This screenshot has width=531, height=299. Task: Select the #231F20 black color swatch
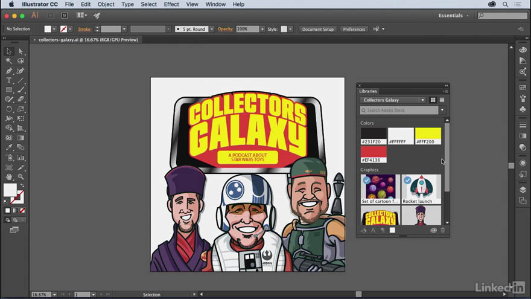coord(374,136)
